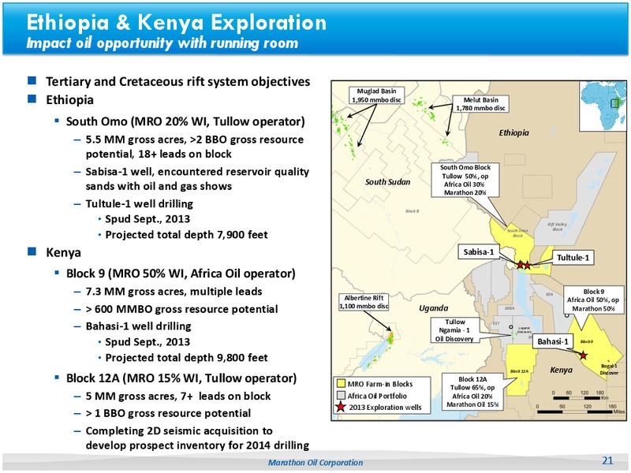Select '> 600 MMBO gross resource potential' line
This screenshot has width=631, height=473.
(181, 309)
